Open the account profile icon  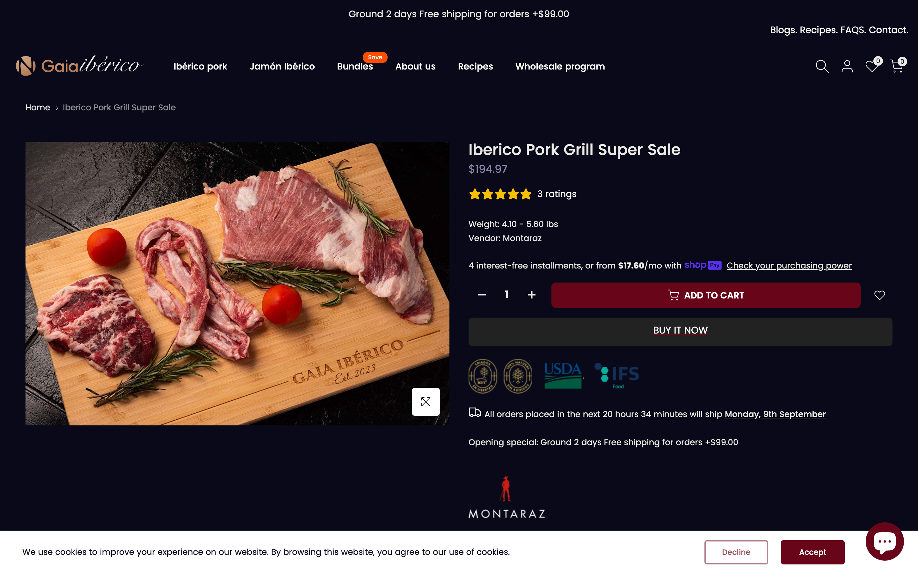(847, 66)
